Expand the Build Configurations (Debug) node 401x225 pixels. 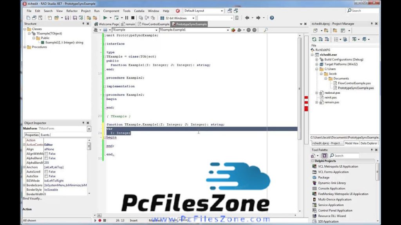coord(317,59)
